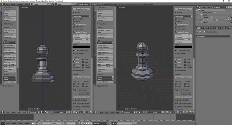This screenshot has width=232, height=125.
Task: Open the Physics properties tab icon
Action: click(x=229, y=28)
